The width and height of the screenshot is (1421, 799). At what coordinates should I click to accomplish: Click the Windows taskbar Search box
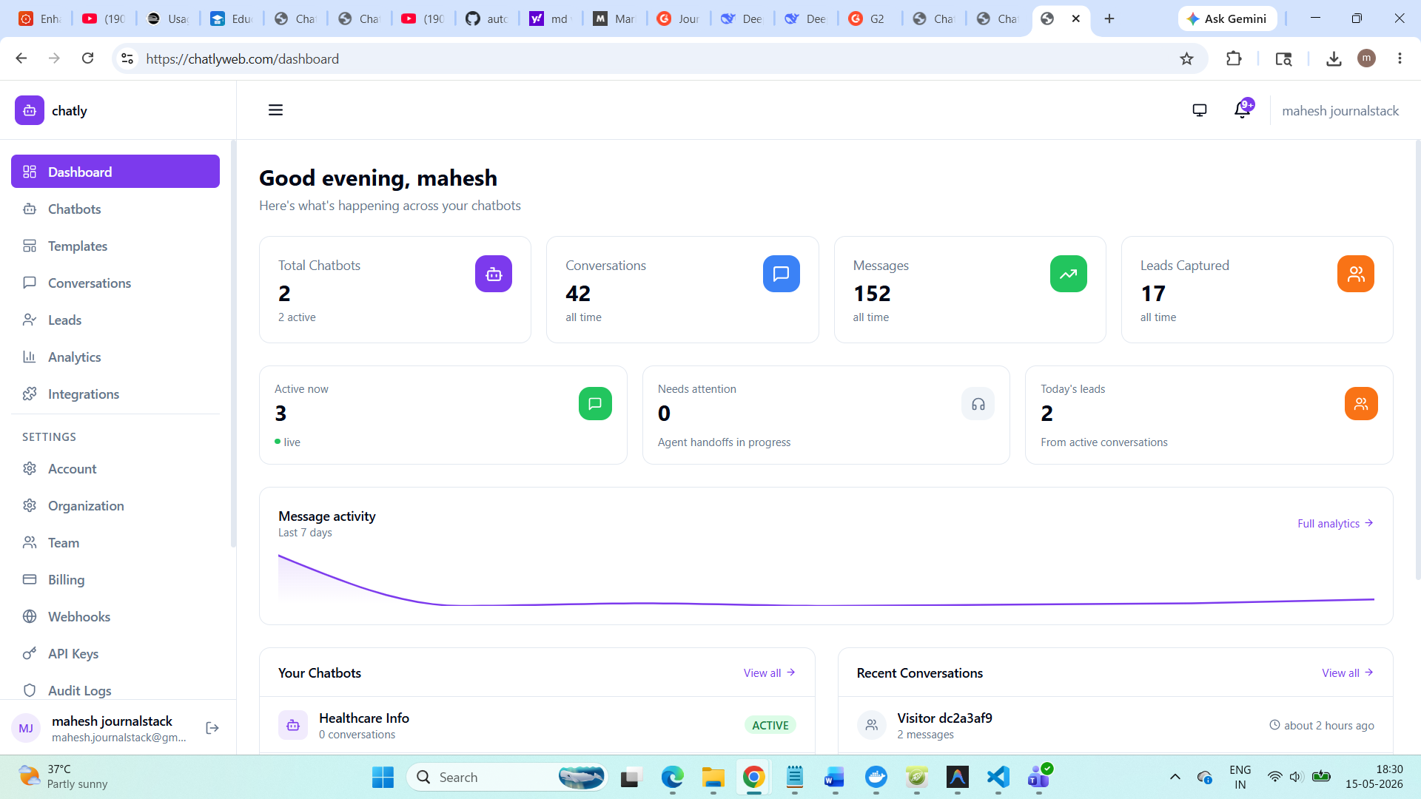507,778
